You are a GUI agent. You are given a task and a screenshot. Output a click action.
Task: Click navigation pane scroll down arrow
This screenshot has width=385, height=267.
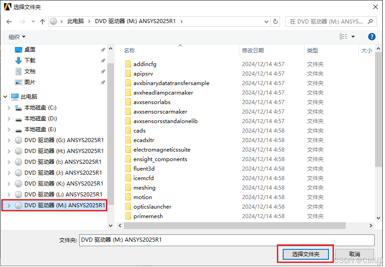pyautogui.click(x=110, y=225)
